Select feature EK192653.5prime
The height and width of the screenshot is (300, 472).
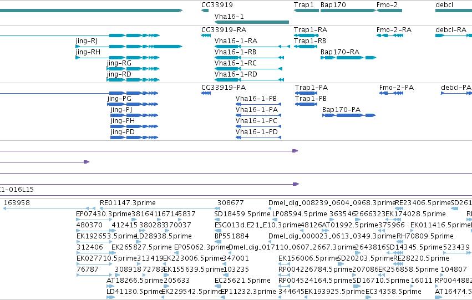click(107, 237)
